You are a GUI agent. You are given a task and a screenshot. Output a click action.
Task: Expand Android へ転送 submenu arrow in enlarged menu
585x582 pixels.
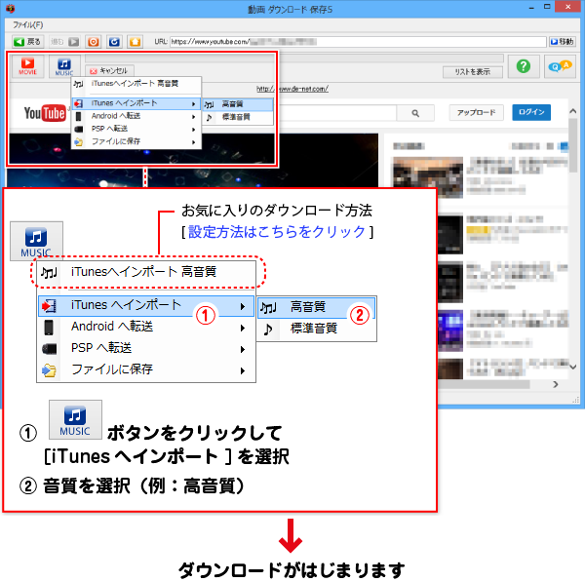(x=243, y=328)
